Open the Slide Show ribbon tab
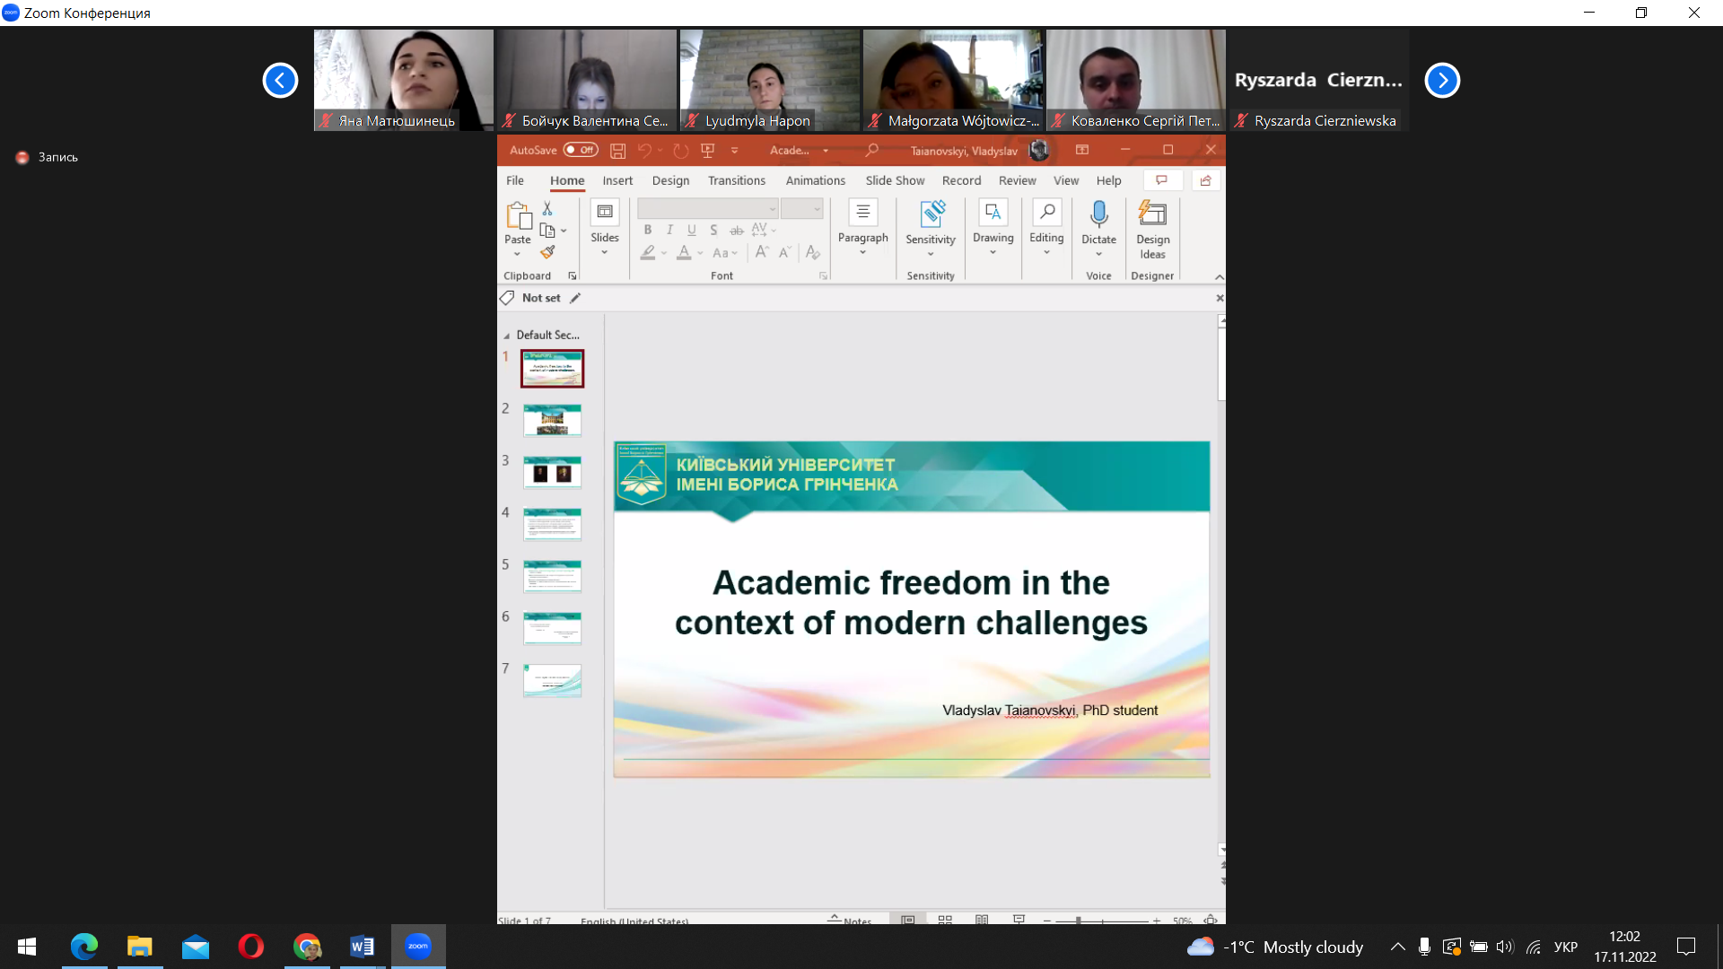This screenshot has width=1723, height=969. tap(894, 180)
